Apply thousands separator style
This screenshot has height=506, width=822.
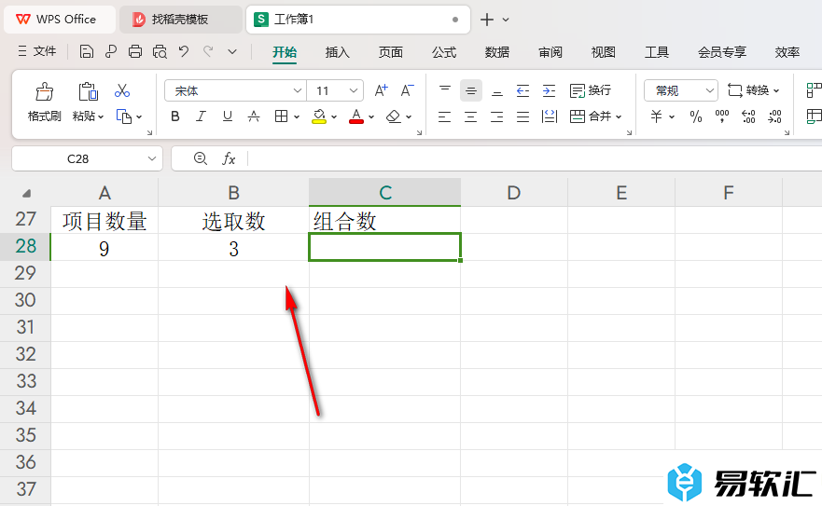[722, 116]
